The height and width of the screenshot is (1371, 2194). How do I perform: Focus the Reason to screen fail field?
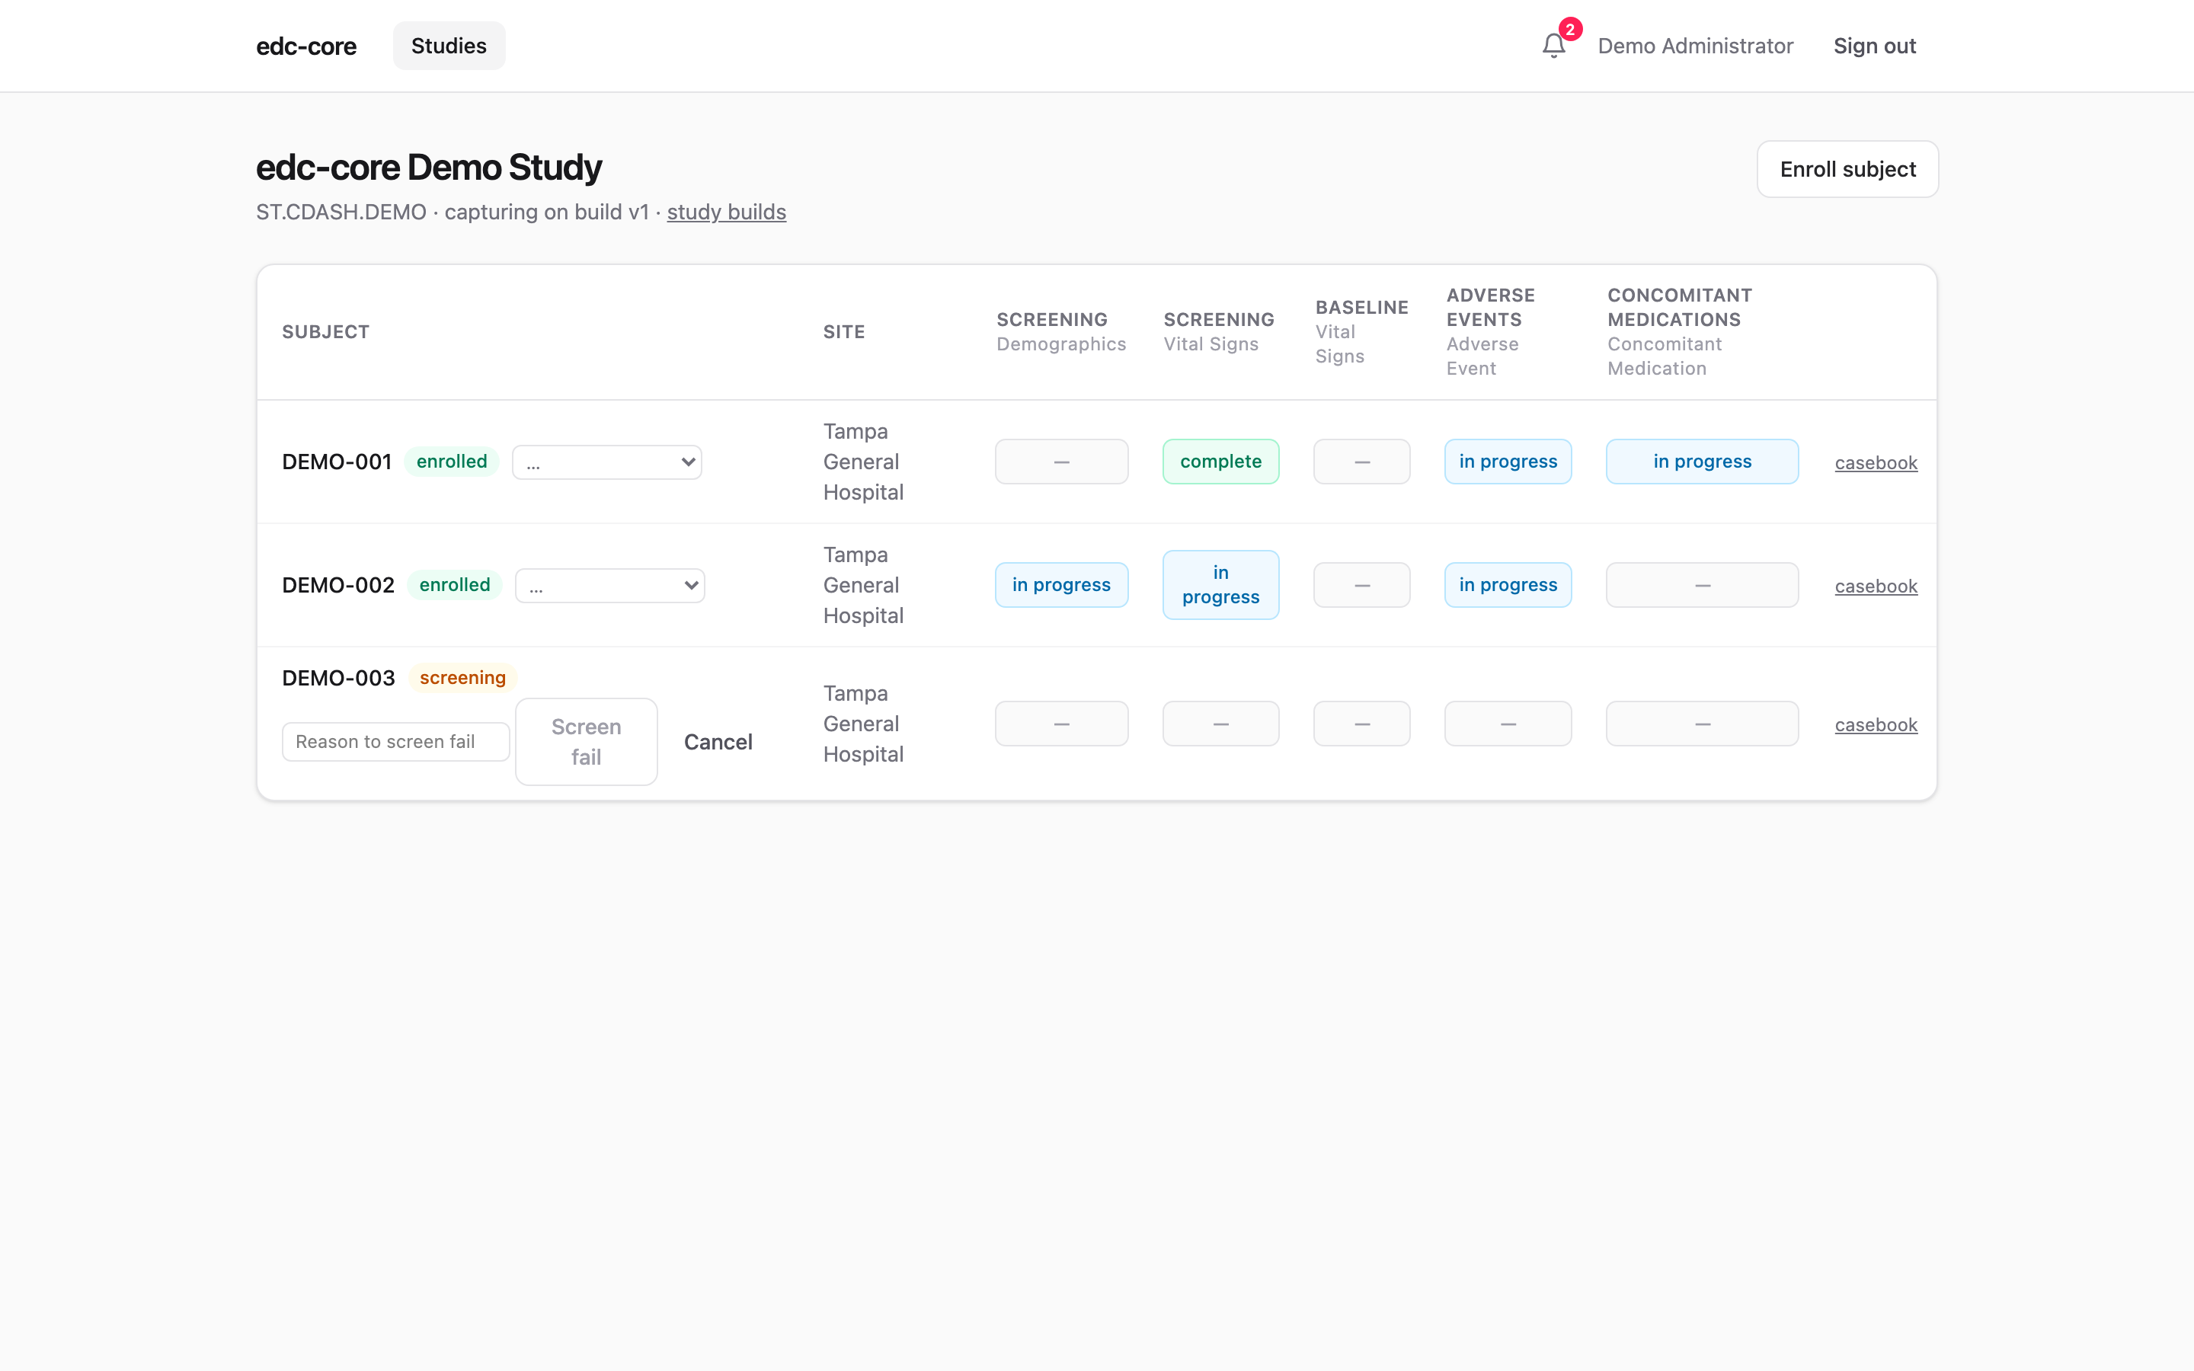tap(395, 742)
